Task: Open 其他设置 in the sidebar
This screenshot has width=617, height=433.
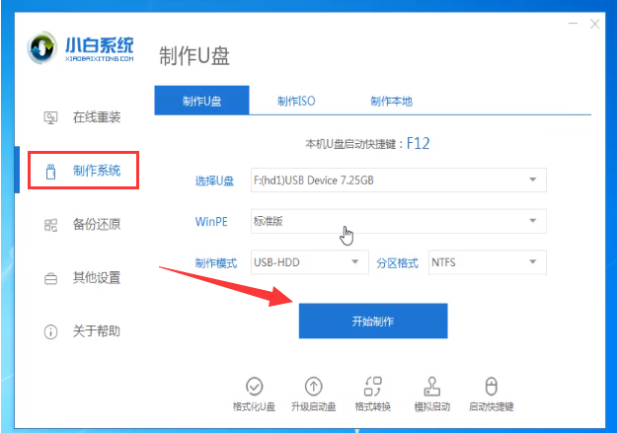Action: tap(82, 278)
